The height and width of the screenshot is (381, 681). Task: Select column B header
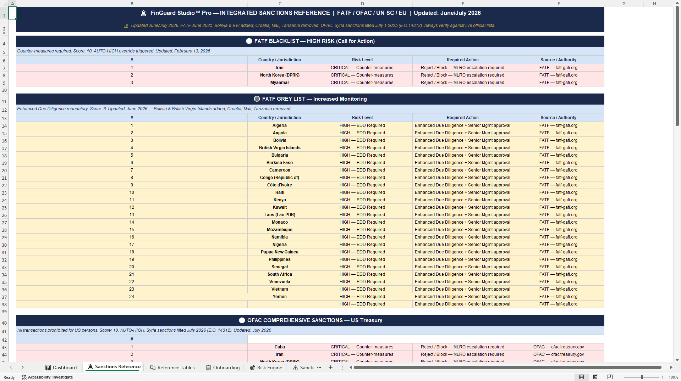132,4
